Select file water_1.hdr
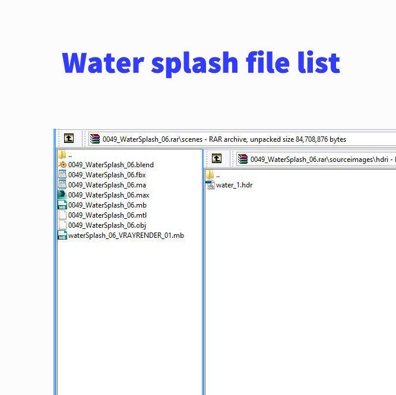Image resolution: width=396 pixels, height=395 pixels. click(234, 185)
